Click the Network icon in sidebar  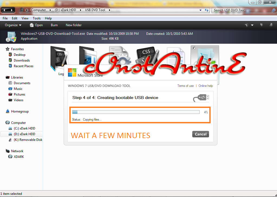click(7, 151)
